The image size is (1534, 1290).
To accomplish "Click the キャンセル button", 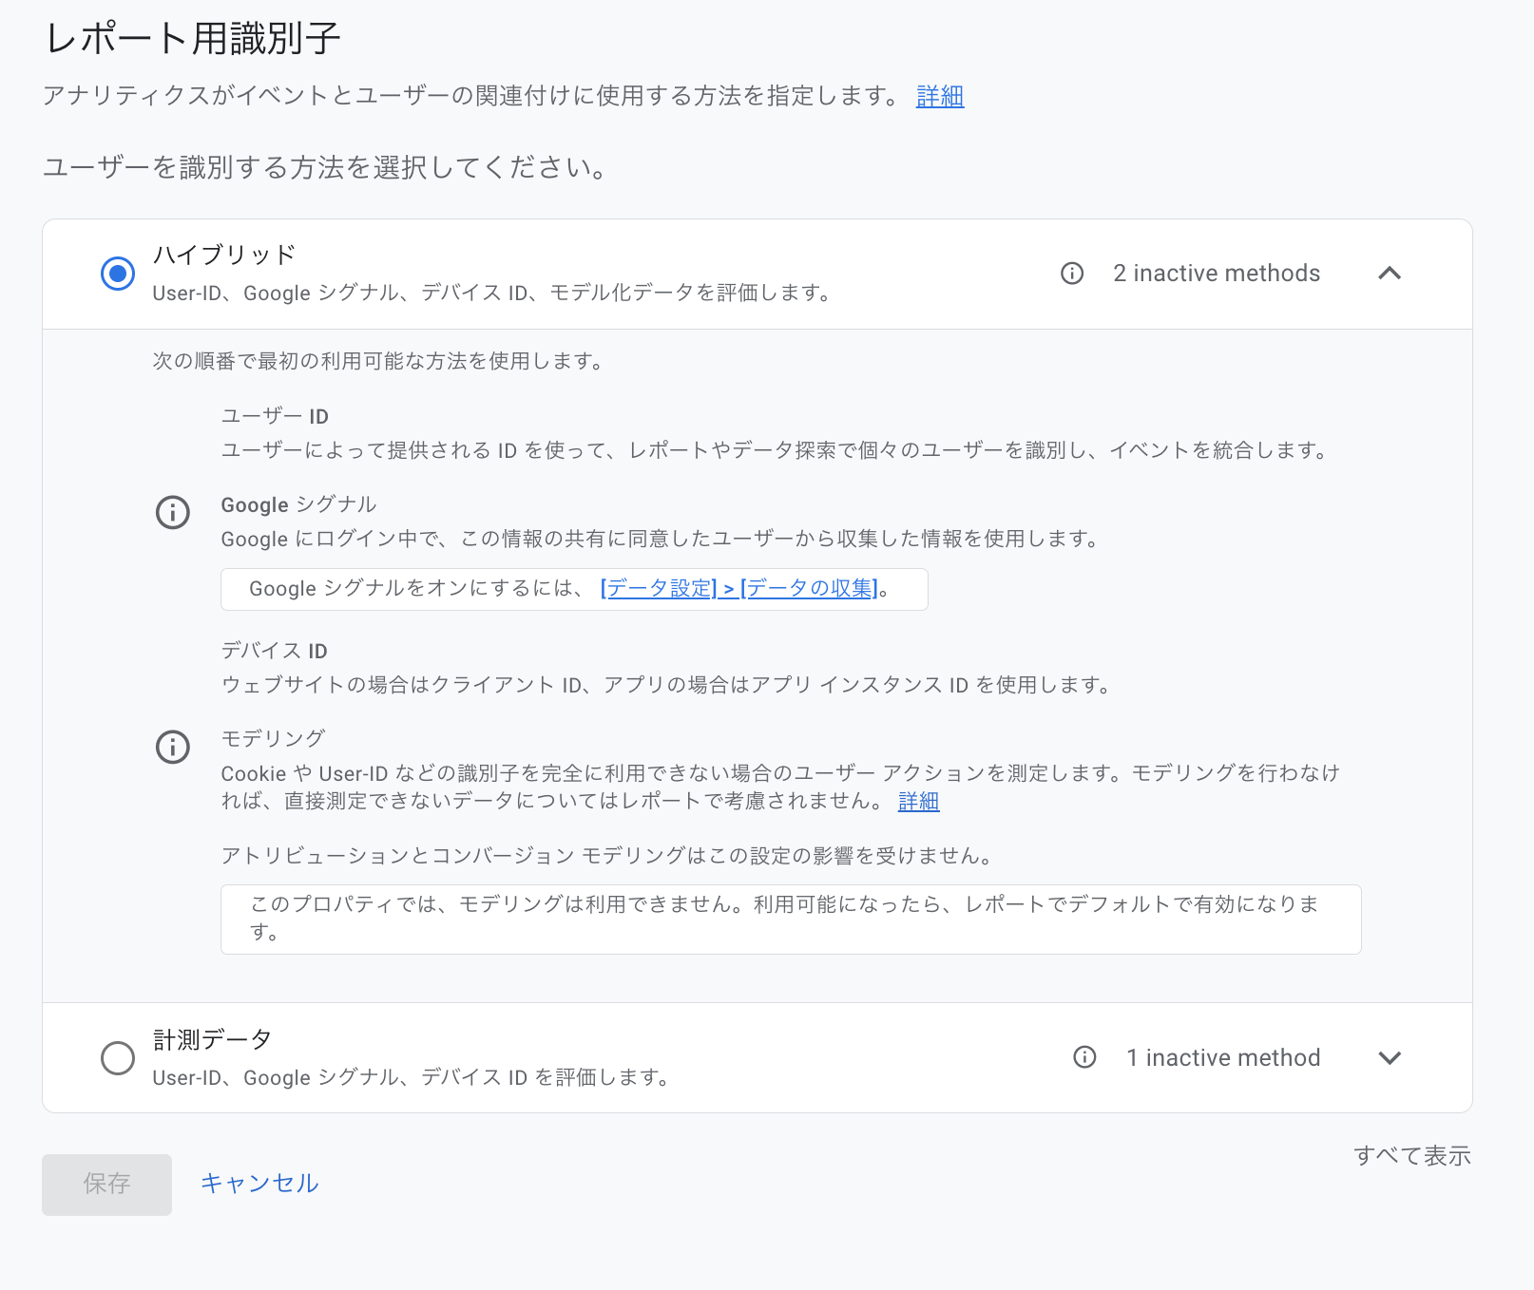I will click(259, 1184).
